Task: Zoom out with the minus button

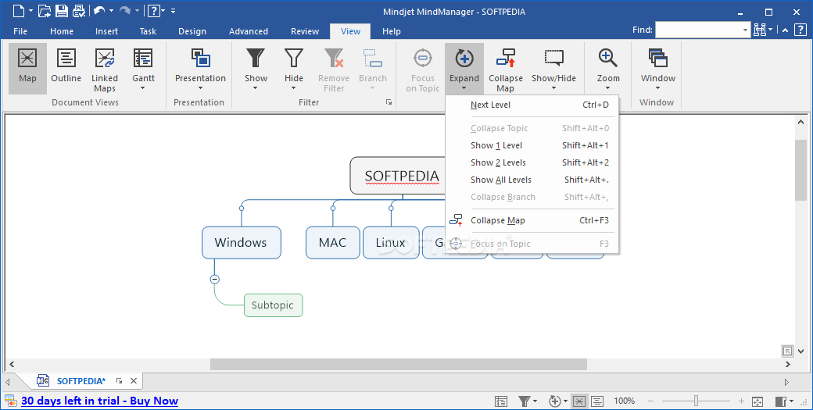Action: pos(650,401)
